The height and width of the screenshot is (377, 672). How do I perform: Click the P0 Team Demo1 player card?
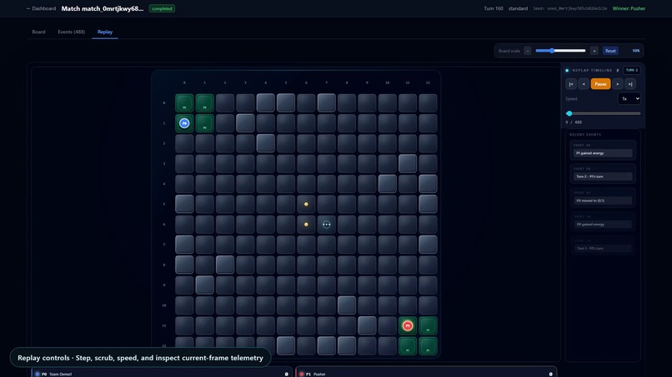(x=162, y=372)
